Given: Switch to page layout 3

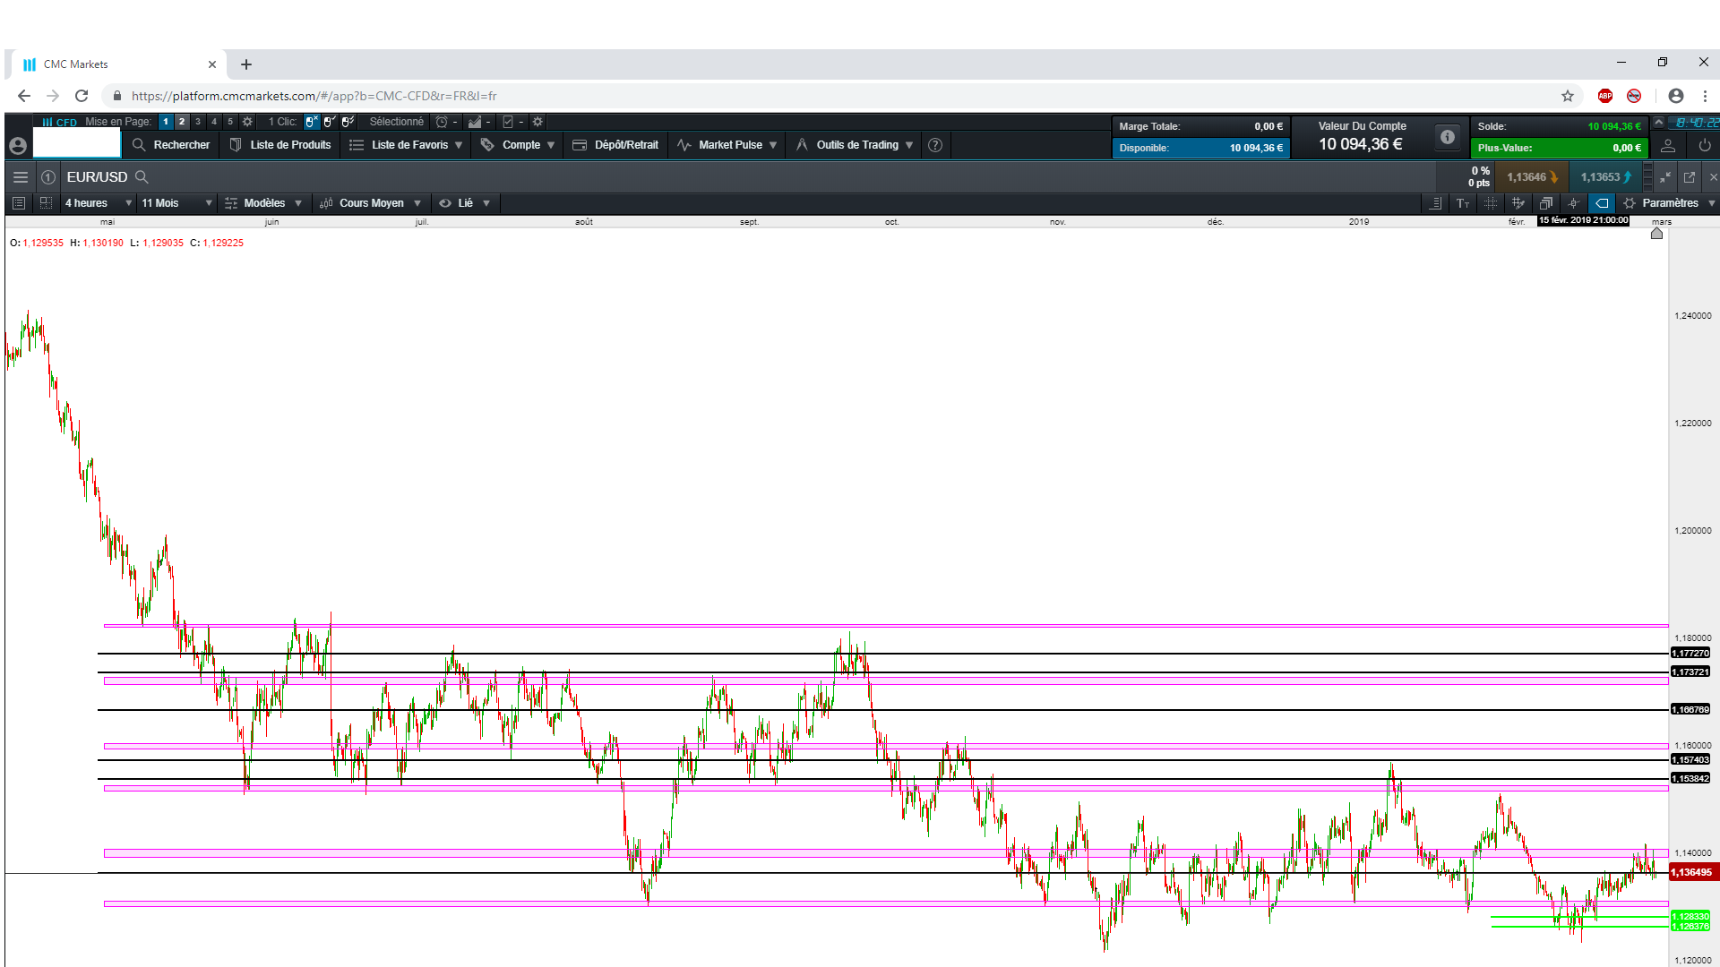Looking at the screenshot, I should 198,122.
